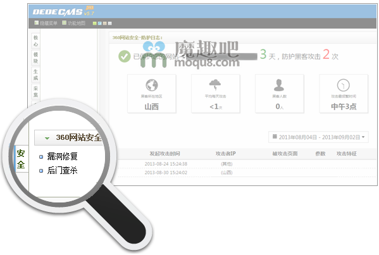This screenshot has width=379, height=255.
Task: Collapse the 360网站安全 menu group
Action: [47, 138]
